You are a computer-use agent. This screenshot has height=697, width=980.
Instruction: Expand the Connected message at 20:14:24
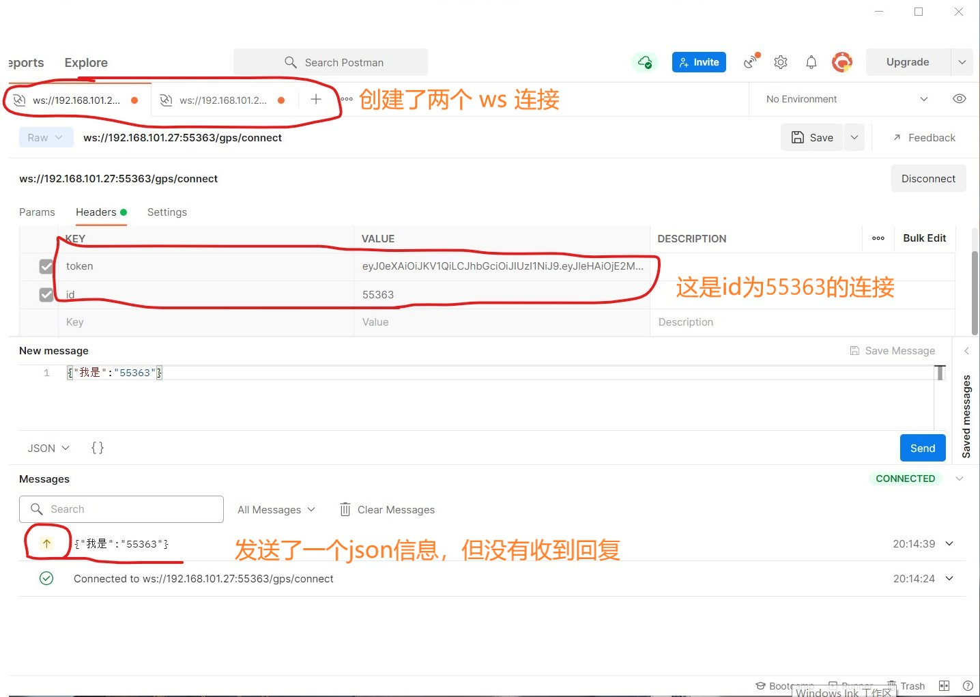point(949,579)
